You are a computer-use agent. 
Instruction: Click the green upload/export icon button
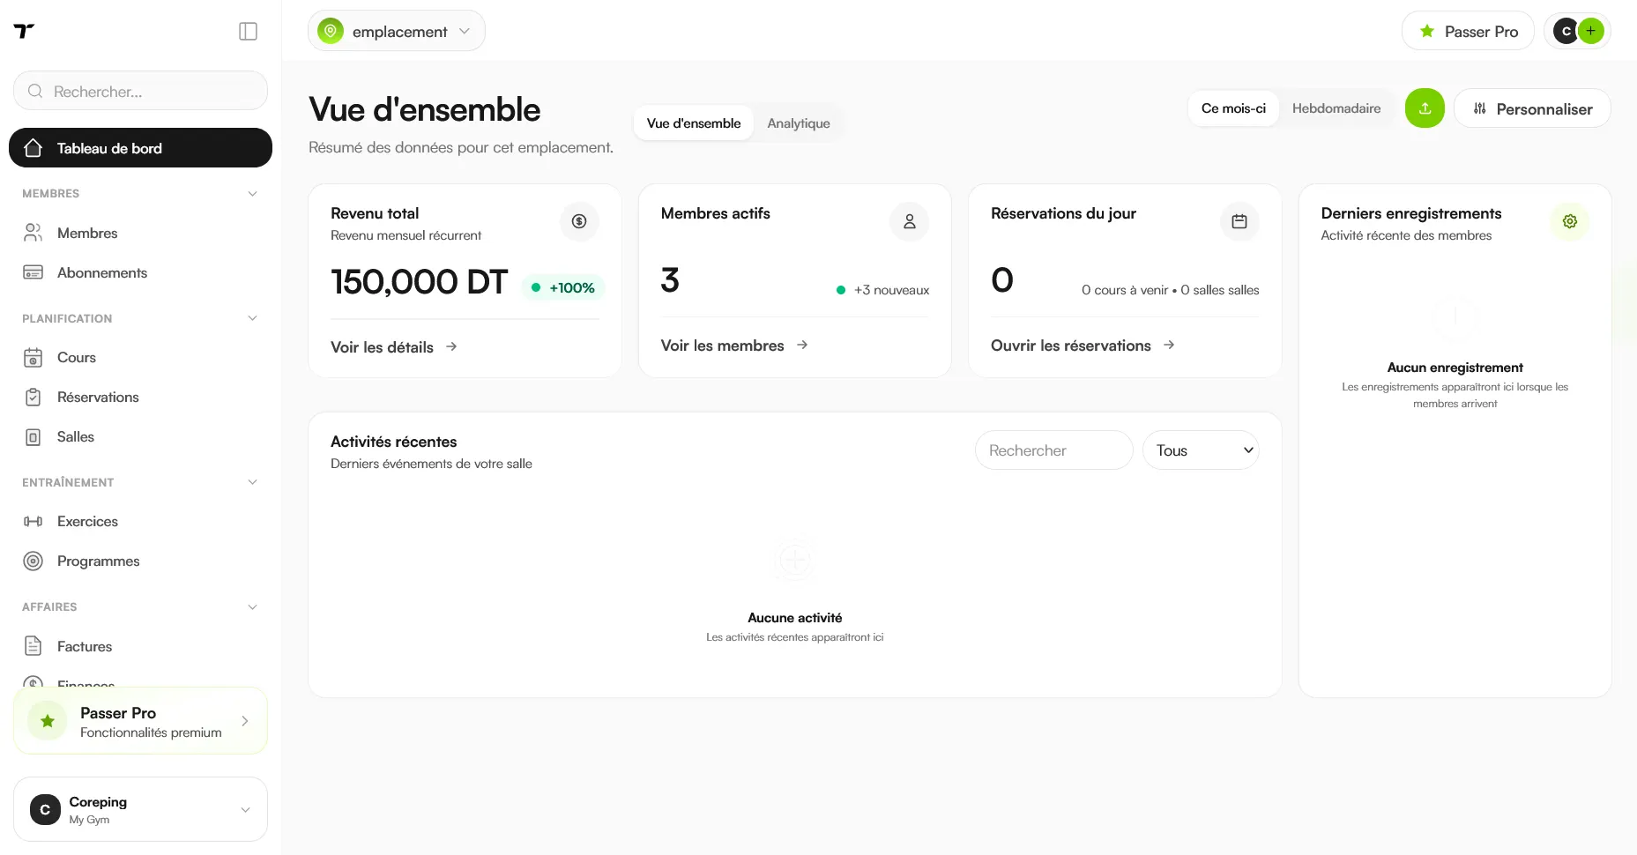pyautogui.click(x=1425, y=108)
